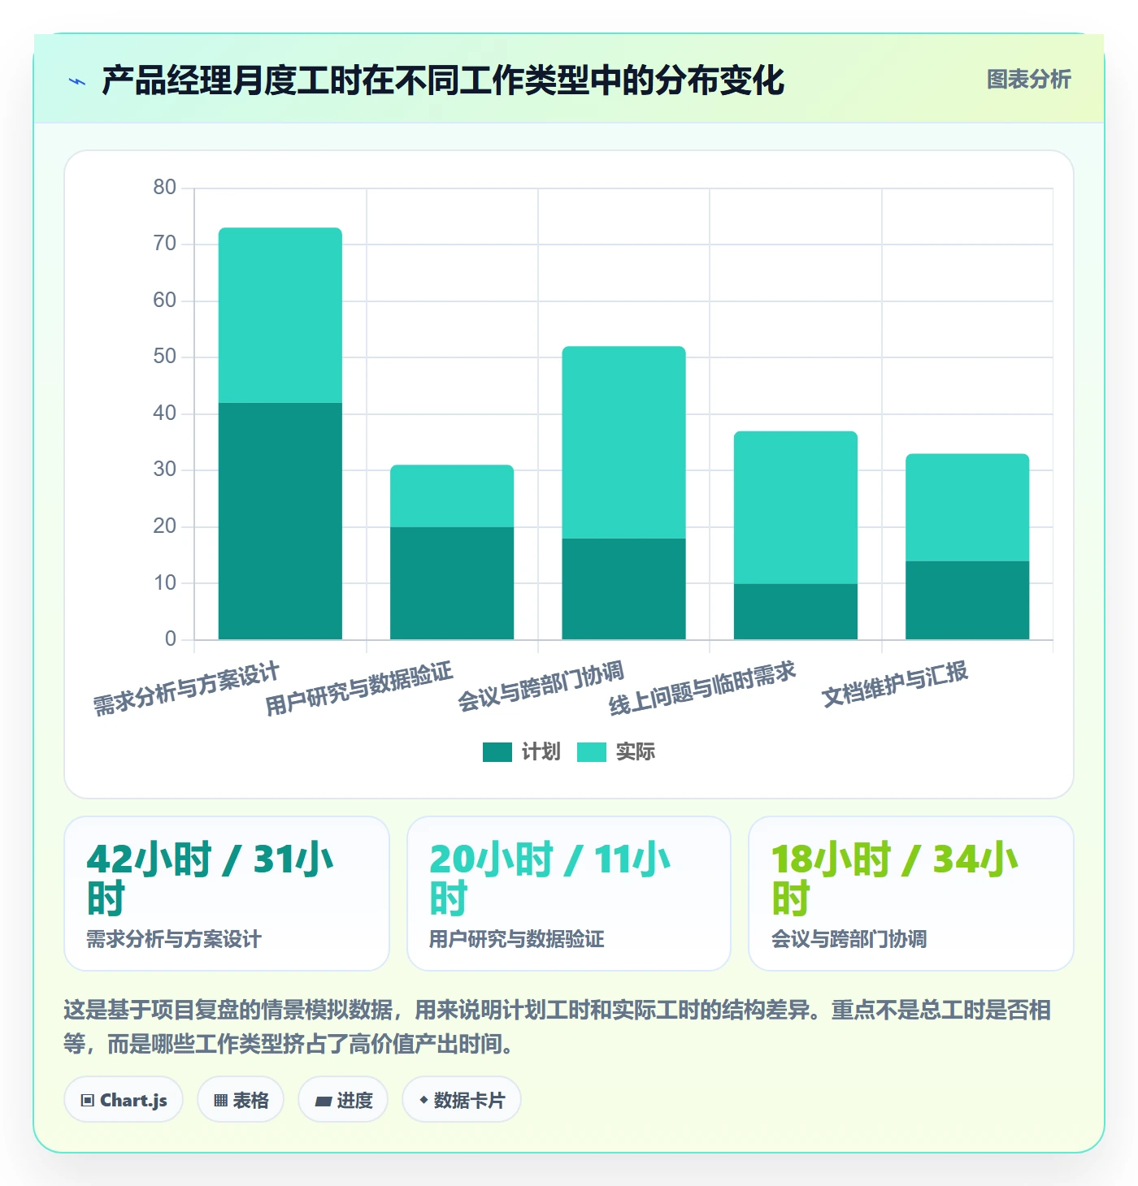Click the 计划 legend text
The width and height of the screenshot is (1138, 1186).
tap(541, 752)
